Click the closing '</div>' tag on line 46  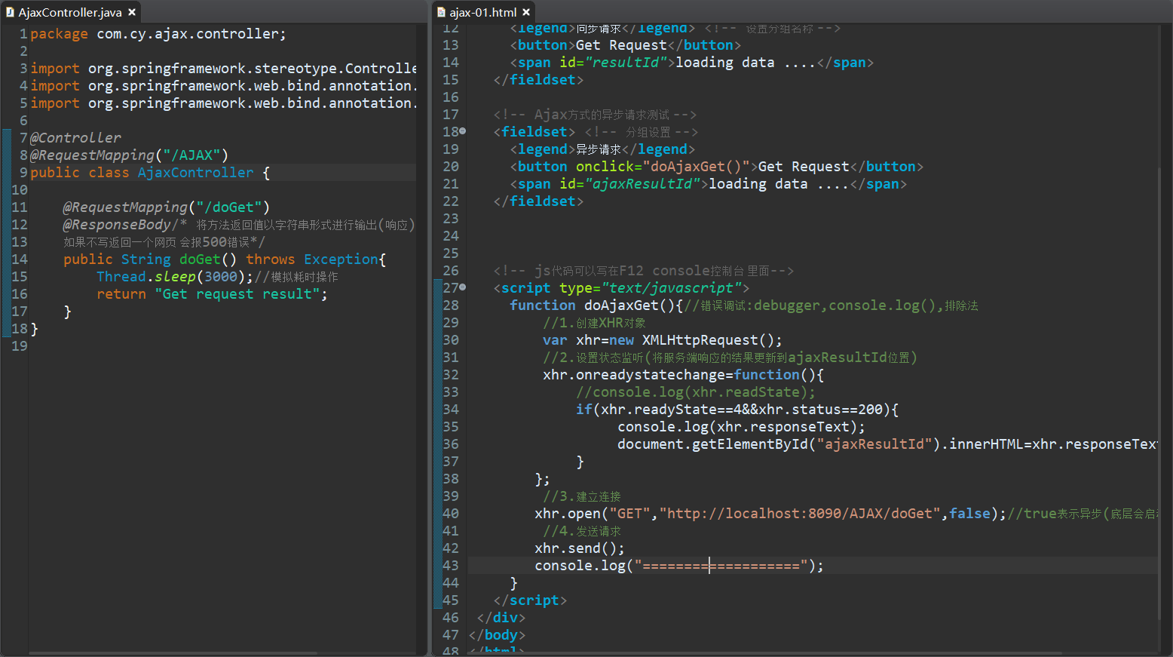(501, 618)
